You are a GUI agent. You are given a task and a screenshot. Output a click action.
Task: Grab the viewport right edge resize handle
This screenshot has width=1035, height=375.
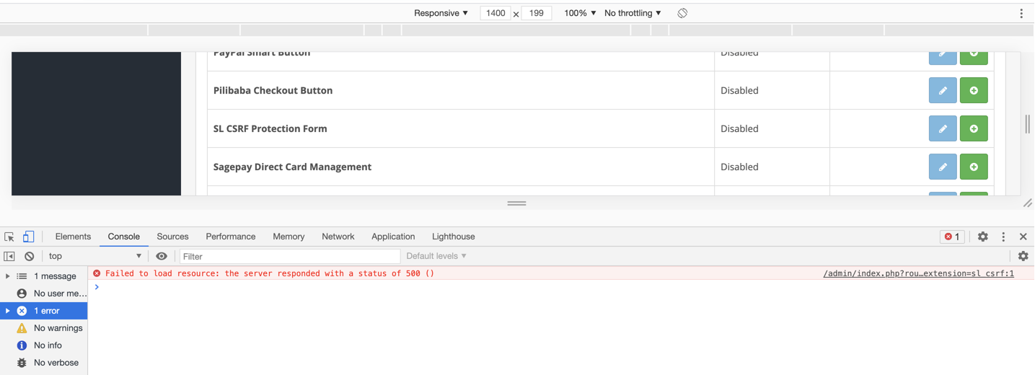pyautogui.click(x=1028, y=124)
